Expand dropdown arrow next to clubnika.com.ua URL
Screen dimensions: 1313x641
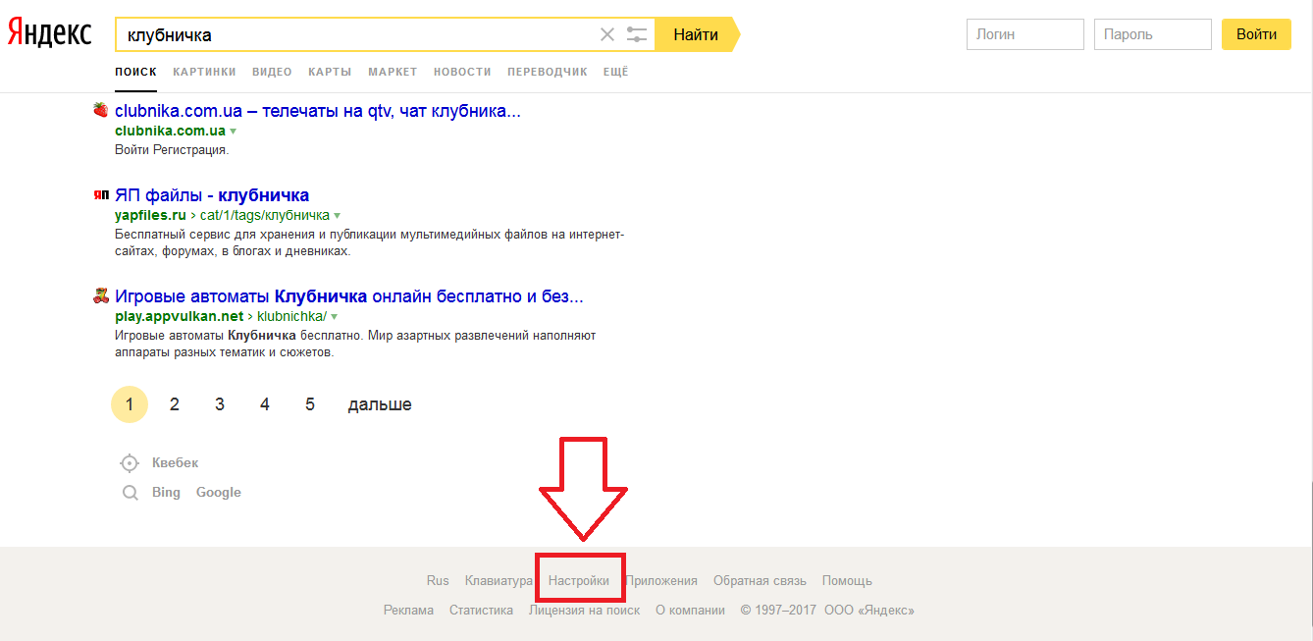(x=234, y=132)
